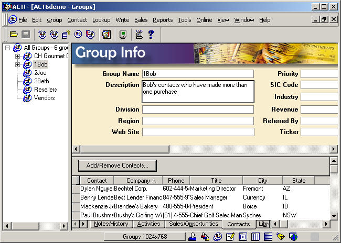Select the 2Joe group in tree
Viewport: 341px width, 243px height.
pos(40,73)
